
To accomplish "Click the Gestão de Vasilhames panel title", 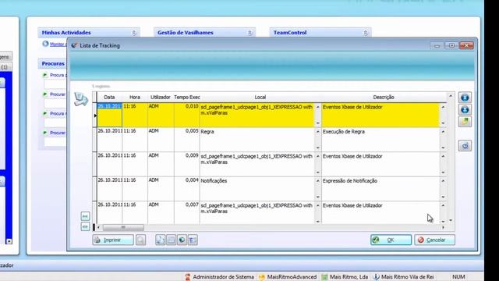I will 186,33.
